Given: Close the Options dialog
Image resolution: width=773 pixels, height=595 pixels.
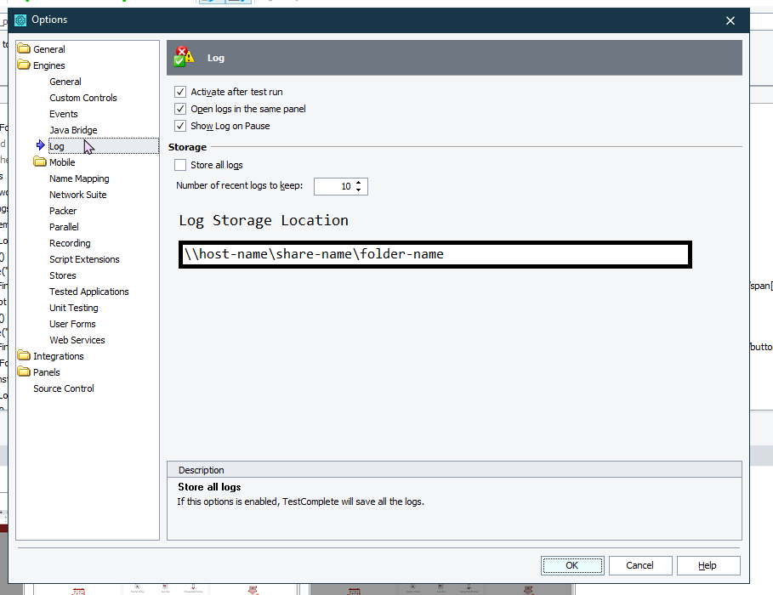Looking at the screenshot, I should pyautogui.click(x=730, y=20).
